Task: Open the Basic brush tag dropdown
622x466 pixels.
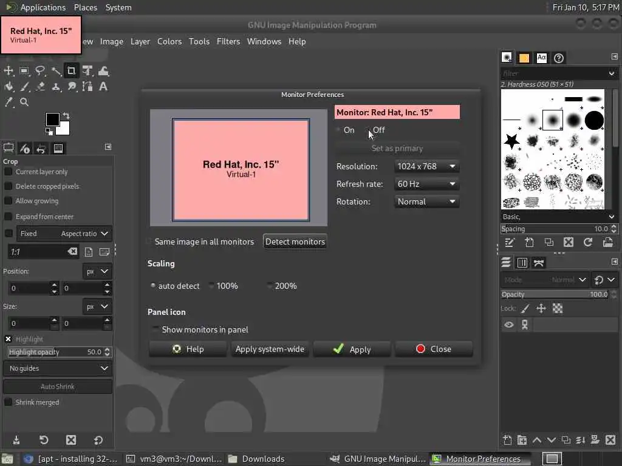Action: [x=611, y=217]
